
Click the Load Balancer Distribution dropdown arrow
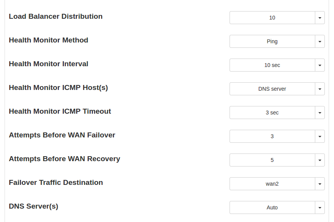[x=320, y=18]
